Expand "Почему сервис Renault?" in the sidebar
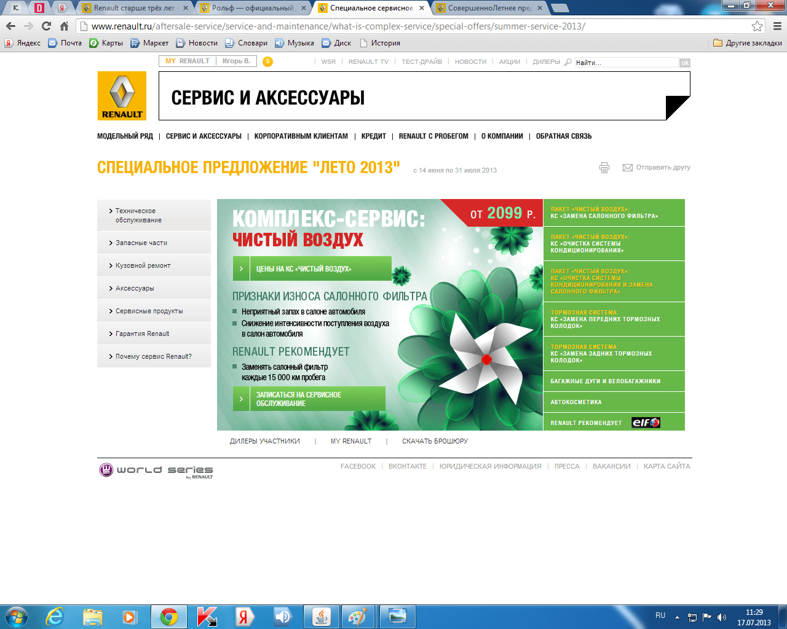This screenshot has height=629, width=787. tap(154, 356)
